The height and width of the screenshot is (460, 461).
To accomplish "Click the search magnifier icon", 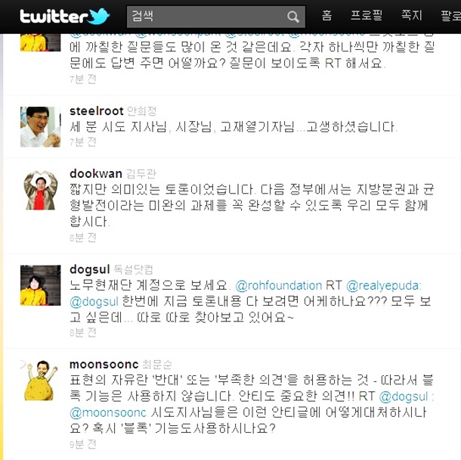I will click(x=292, y=17).
